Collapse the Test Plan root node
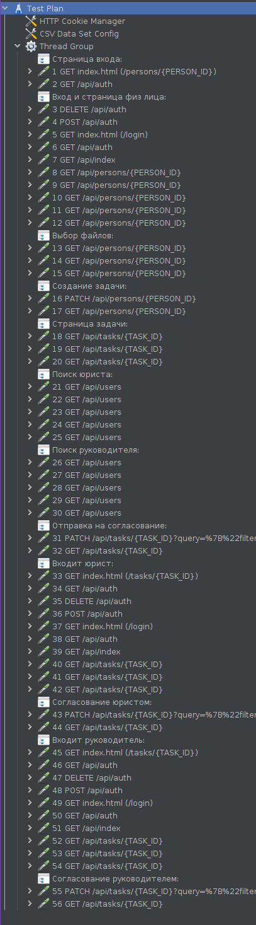The image size is (256, 925). click(x=6, y=8)
